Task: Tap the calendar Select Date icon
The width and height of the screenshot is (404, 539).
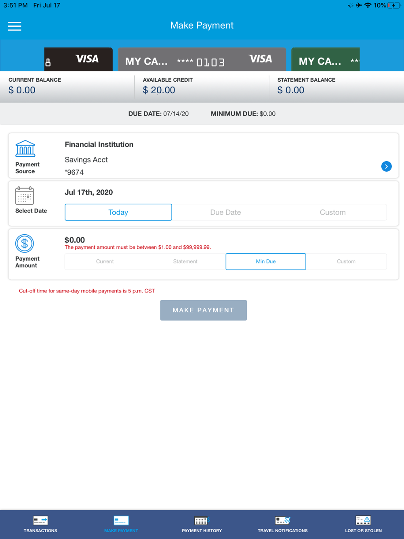Action: click(25, 196)
